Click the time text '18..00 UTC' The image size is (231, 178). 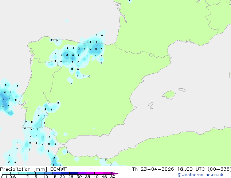pyautogui.click(x=191, y=169)
